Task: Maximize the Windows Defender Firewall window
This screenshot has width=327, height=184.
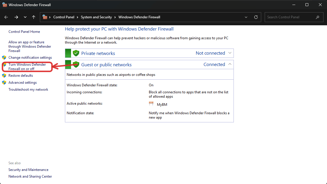Action: [307, 5]
